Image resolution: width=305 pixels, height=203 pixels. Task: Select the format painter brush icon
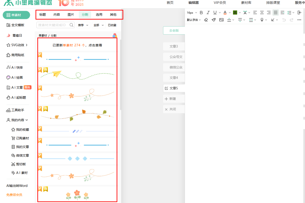click(214, 20)
